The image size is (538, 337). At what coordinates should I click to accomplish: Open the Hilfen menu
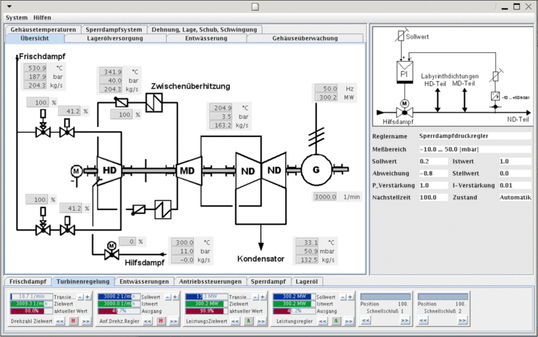click(x=42, y=17)
